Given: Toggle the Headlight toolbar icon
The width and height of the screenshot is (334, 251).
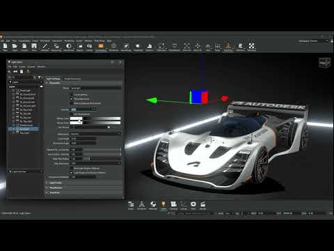Looking at the screenshot, I should coord(138,47).
